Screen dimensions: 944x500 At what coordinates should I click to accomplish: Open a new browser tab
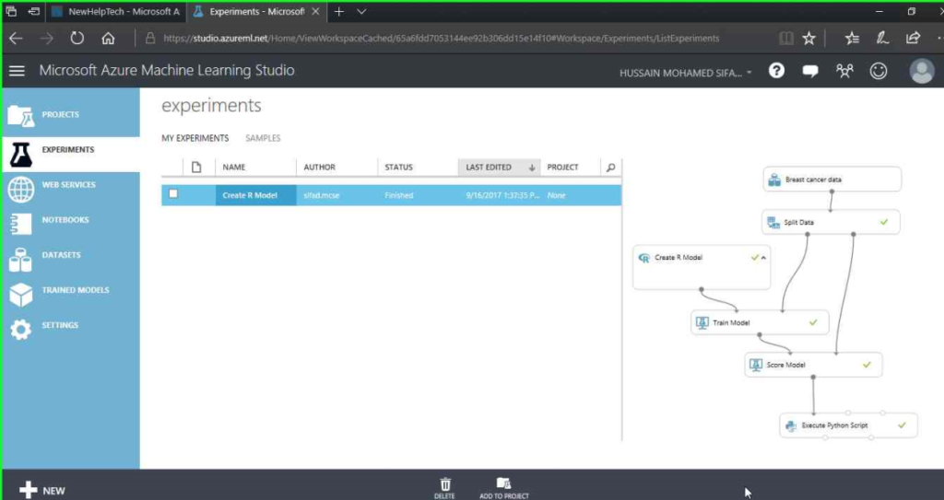(339, 11)
